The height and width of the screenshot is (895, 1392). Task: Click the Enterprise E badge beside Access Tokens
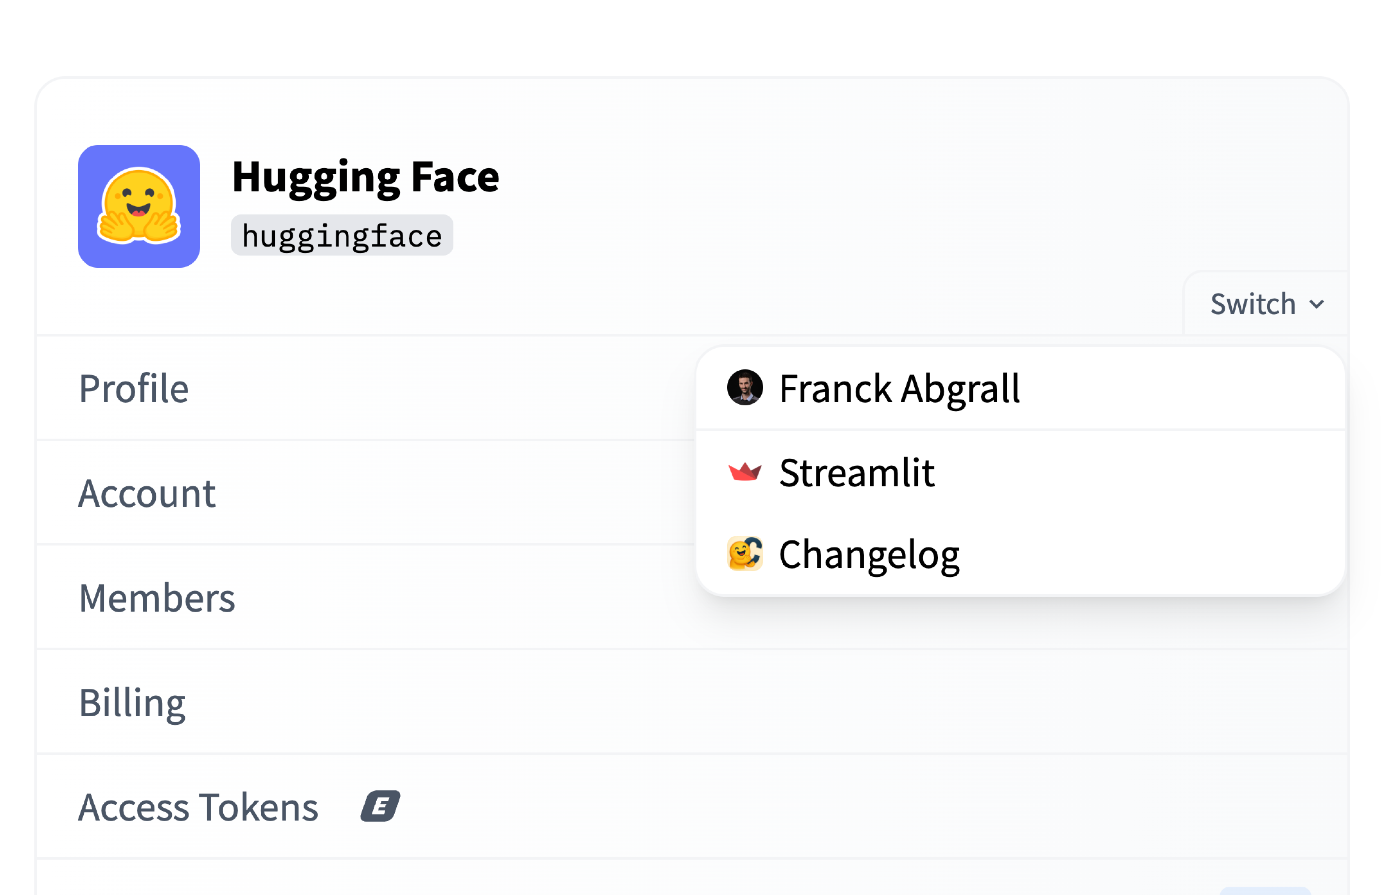pyautogui.click(x=380, y=806)
